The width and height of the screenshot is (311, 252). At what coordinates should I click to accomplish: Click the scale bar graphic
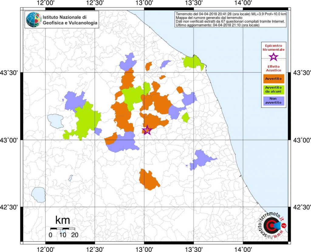pos(63,229)
